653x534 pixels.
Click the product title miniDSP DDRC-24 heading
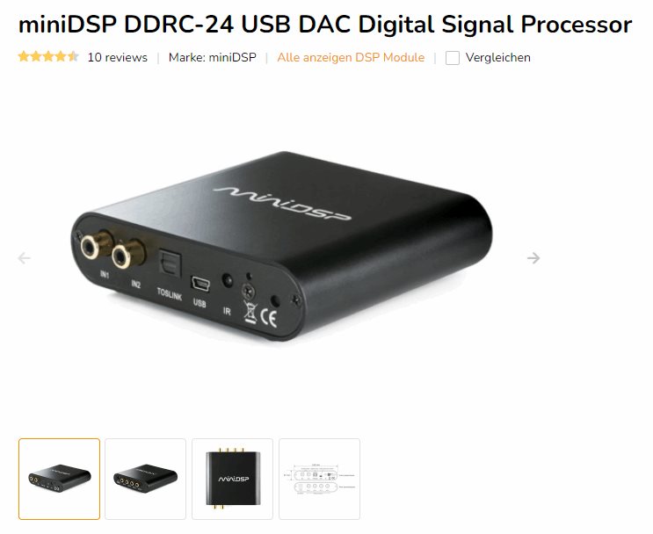click(325, 24)
